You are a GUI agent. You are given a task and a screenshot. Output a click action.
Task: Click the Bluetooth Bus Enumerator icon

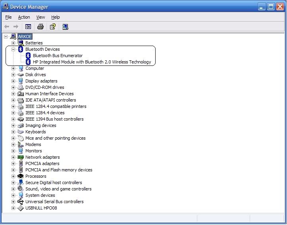28,56
